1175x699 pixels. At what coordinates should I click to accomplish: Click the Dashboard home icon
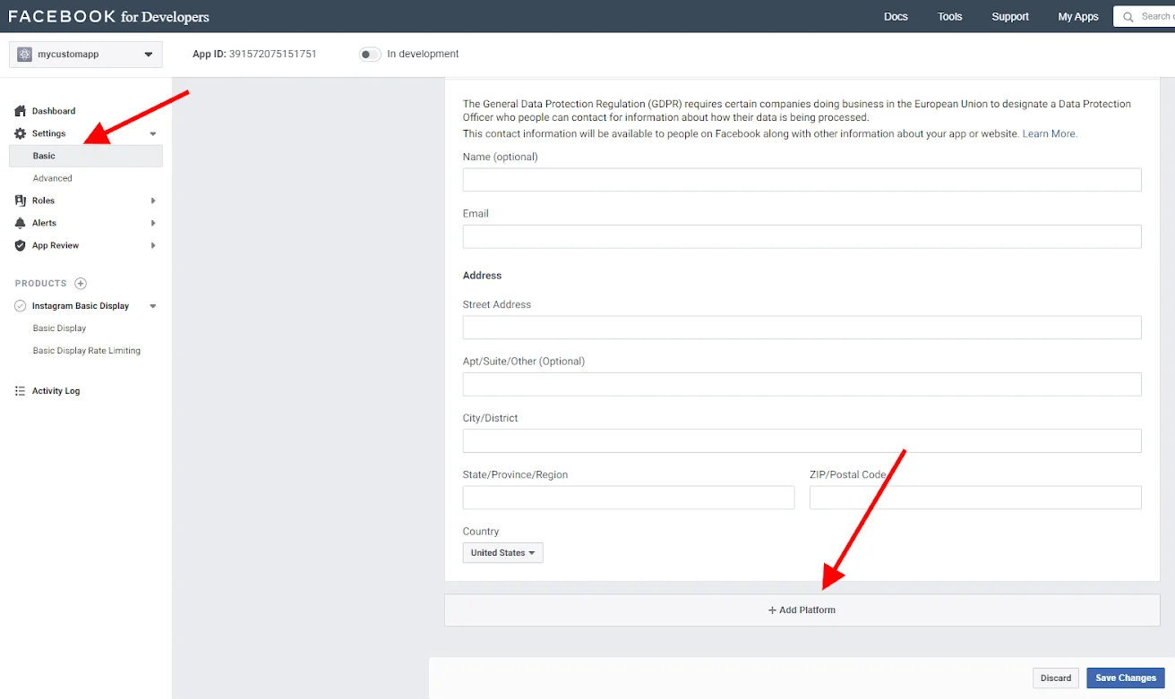(21, 111)
